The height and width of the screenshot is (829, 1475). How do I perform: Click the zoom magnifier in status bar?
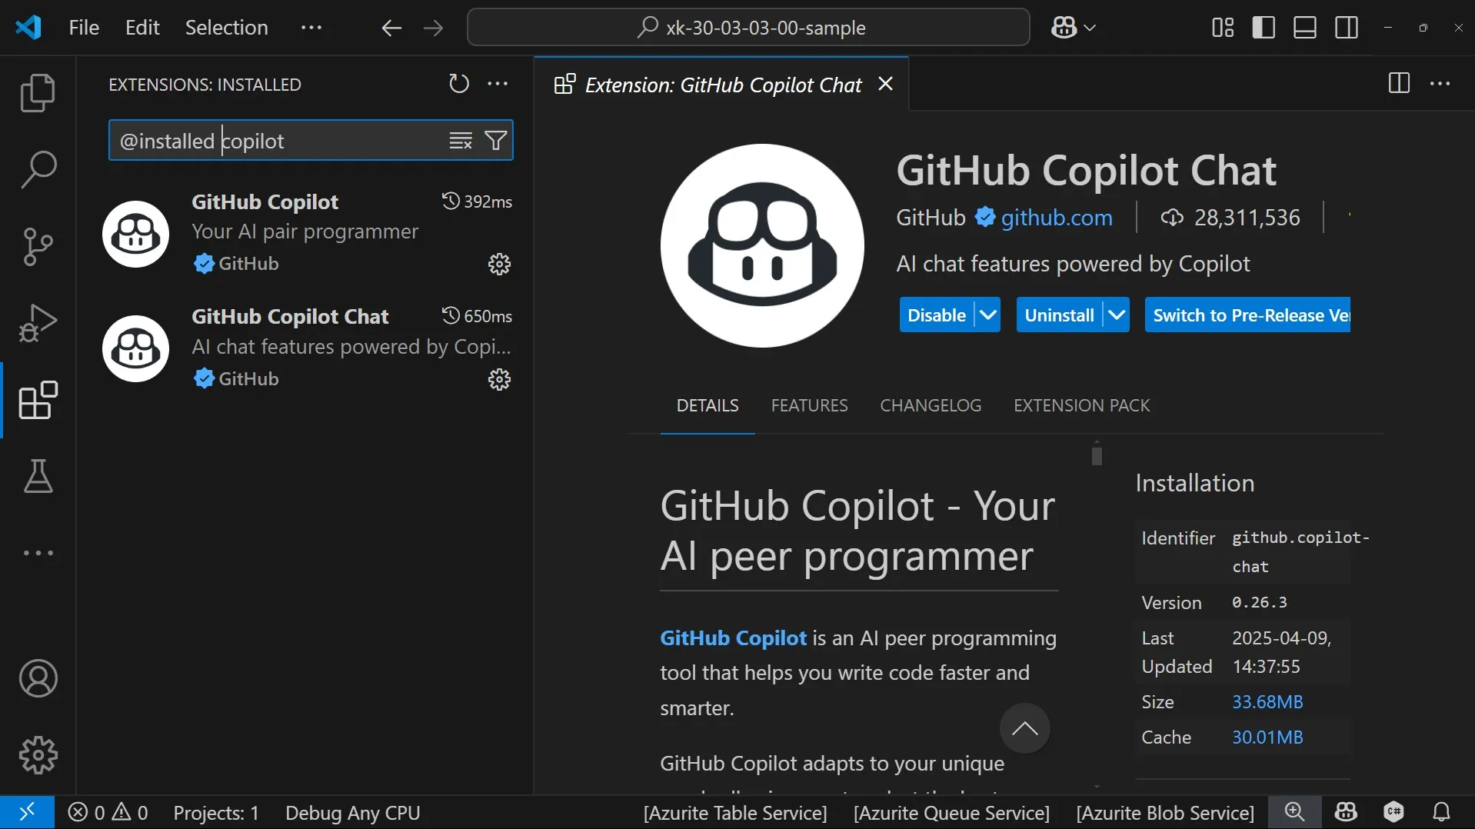pos(1294,812)
